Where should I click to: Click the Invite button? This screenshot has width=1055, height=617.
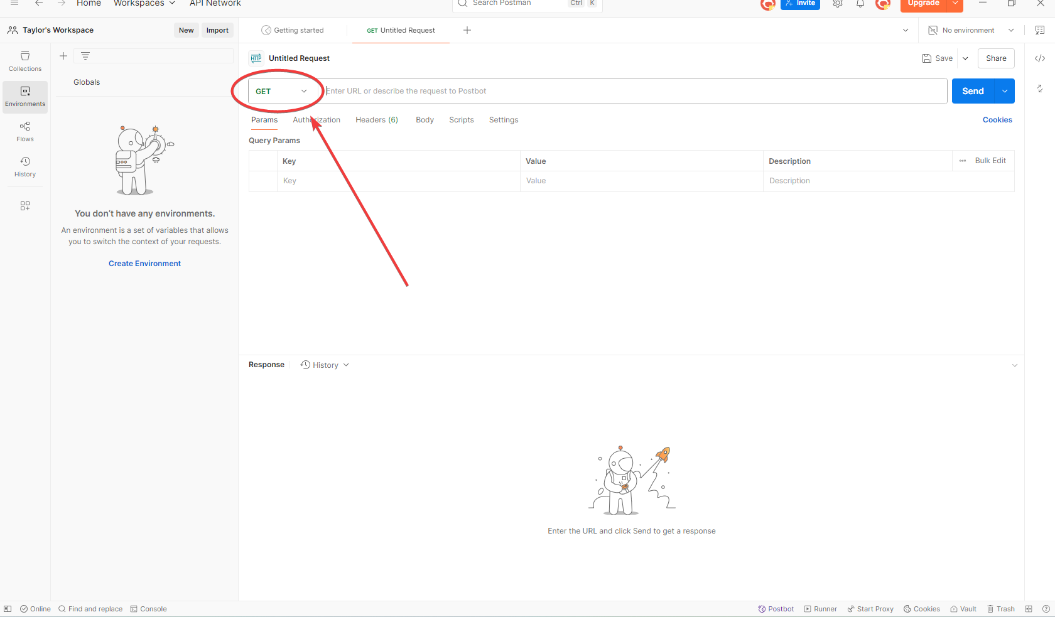point(800,4)
